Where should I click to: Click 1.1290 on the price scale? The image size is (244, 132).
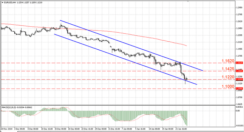pyautogui.click(x=239, y=77)
